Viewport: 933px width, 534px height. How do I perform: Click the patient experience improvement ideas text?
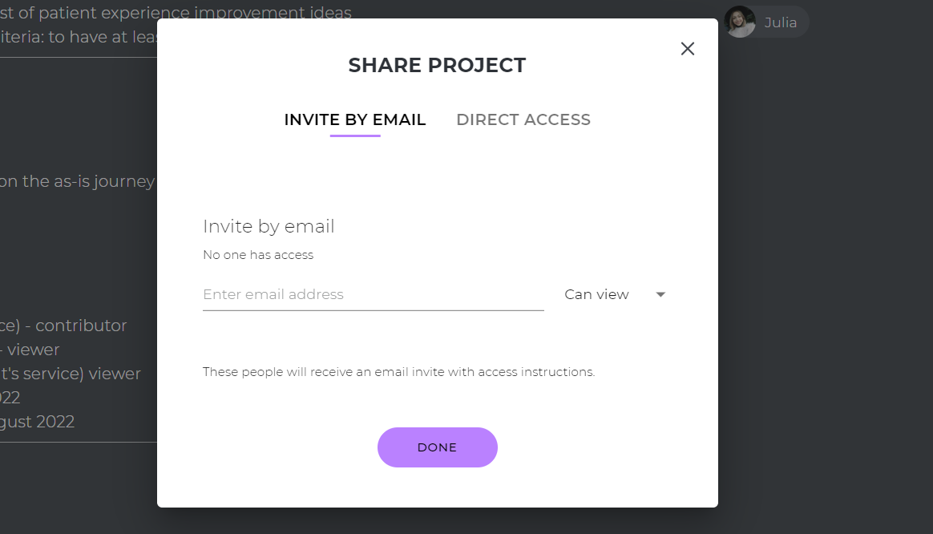pyautogui.click(x=176, y=13)
